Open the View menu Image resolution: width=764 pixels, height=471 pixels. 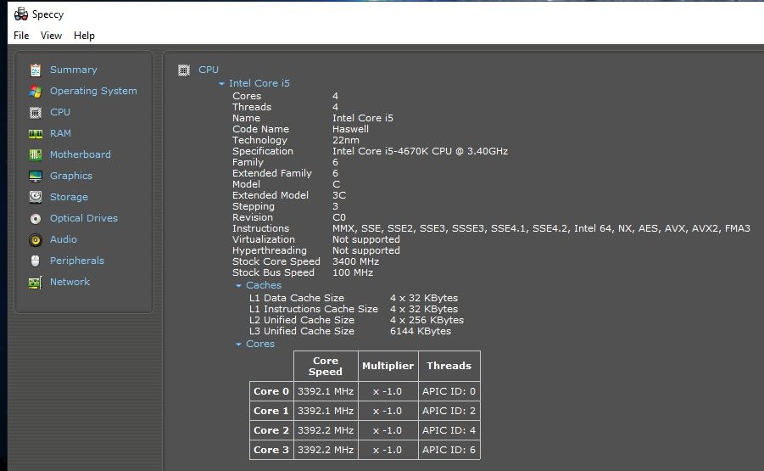[x=51, y=36]
